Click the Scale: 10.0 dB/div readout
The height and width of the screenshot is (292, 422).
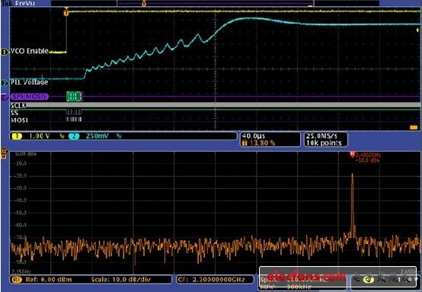click(120, 280)
